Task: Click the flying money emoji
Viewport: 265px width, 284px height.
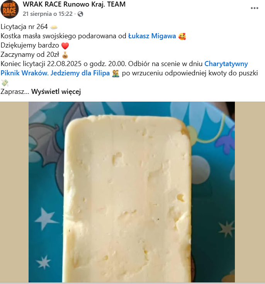Action: [x=5, y=83]
